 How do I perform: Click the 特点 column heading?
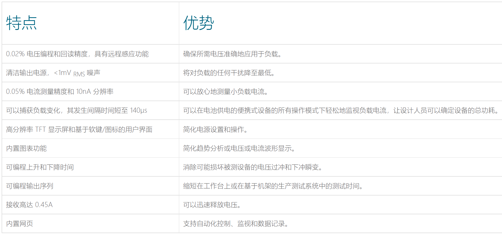click(x=22, y=23)
